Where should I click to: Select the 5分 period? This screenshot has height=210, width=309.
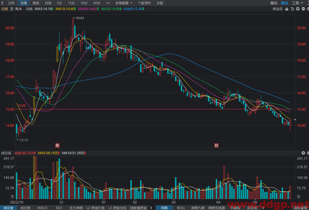tap(59, 3)
